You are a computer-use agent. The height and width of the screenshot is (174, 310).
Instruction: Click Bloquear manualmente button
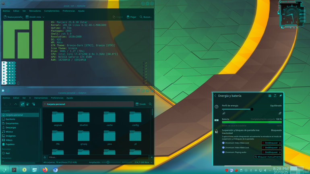click(x=268, y=157)
